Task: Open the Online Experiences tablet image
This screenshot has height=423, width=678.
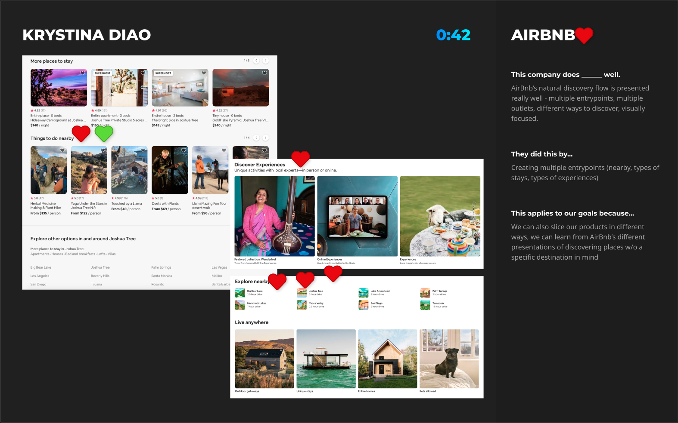Action: tap(358, 216)
